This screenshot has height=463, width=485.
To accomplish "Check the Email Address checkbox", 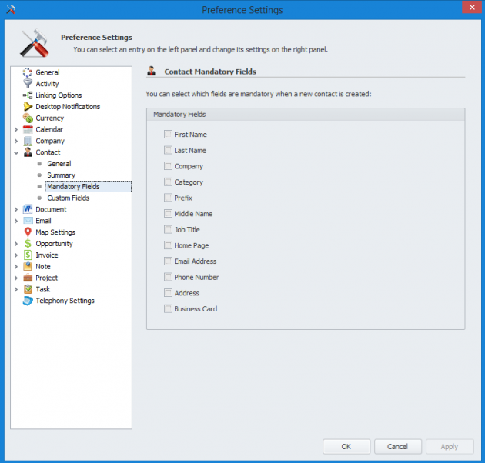I will click(168, 261).
